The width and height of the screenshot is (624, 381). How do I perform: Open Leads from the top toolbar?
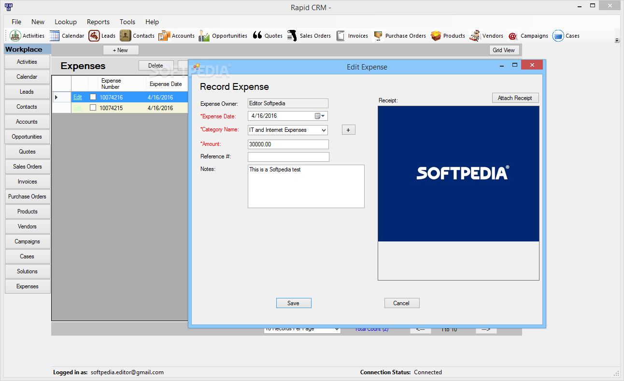102,36
